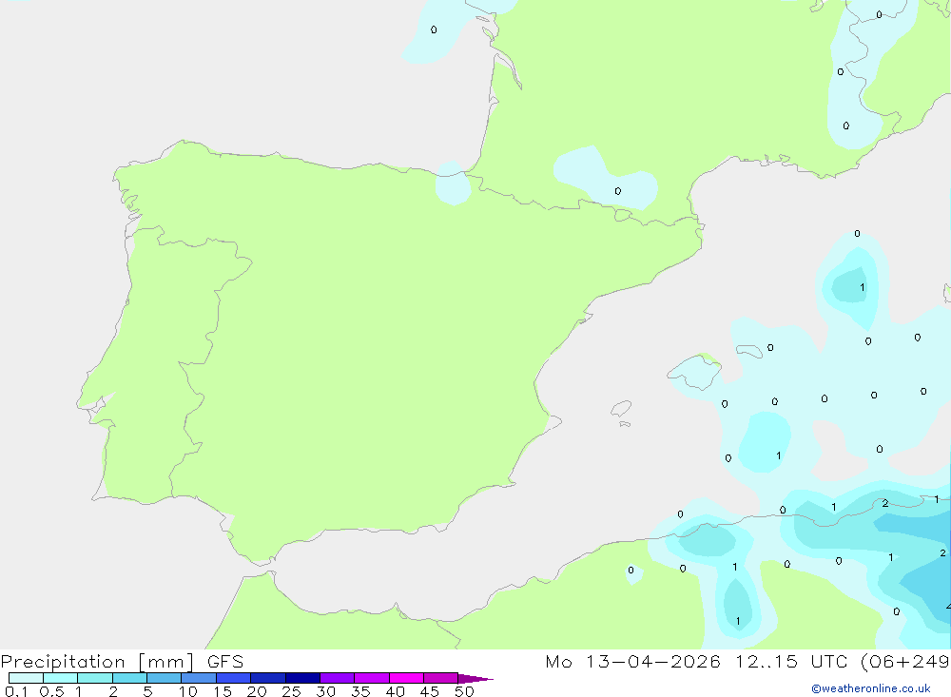The height and width of the screenshot is (697, 951).
Task: Click the legend label '50'
Action: [464, 691]
